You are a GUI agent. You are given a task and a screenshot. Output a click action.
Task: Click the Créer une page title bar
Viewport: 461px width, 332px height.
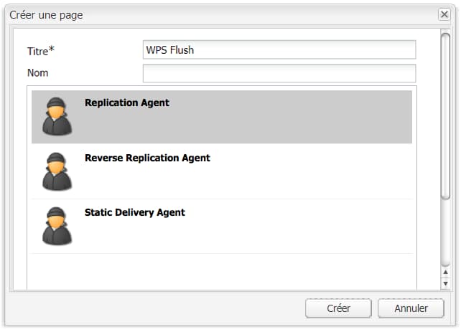pyautogui.click(x=215, y=14)
